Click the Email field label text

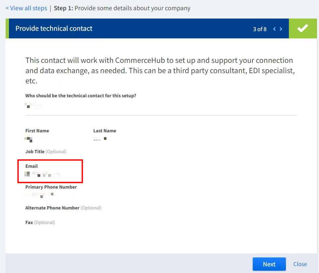pos(31,166)
